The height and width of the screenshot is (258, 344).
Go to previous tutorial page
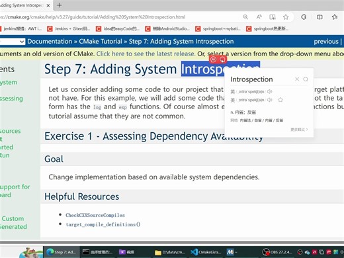326,42
